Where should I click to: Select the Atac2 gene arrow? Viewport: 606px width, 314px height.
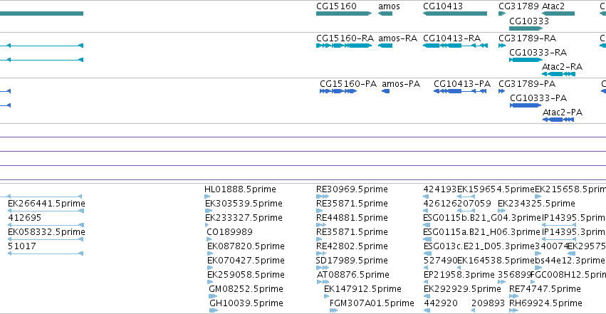[558, 14]
